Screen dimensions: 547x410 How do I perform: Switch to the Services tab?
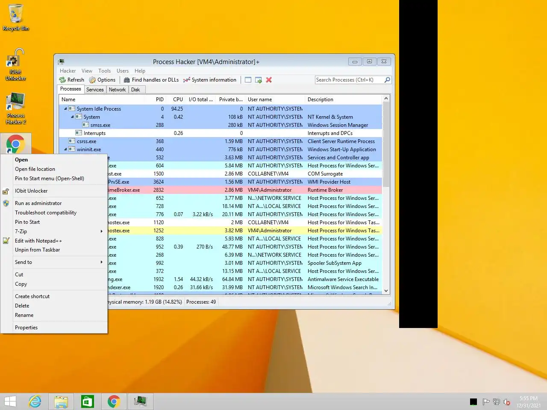[95, 90]
